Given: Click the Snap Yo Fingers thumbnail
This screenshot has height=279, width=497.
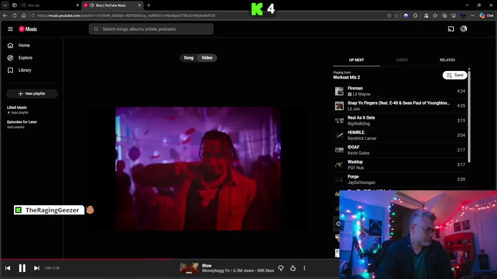Looking at the screenshot, I should (x=339, y=106).
